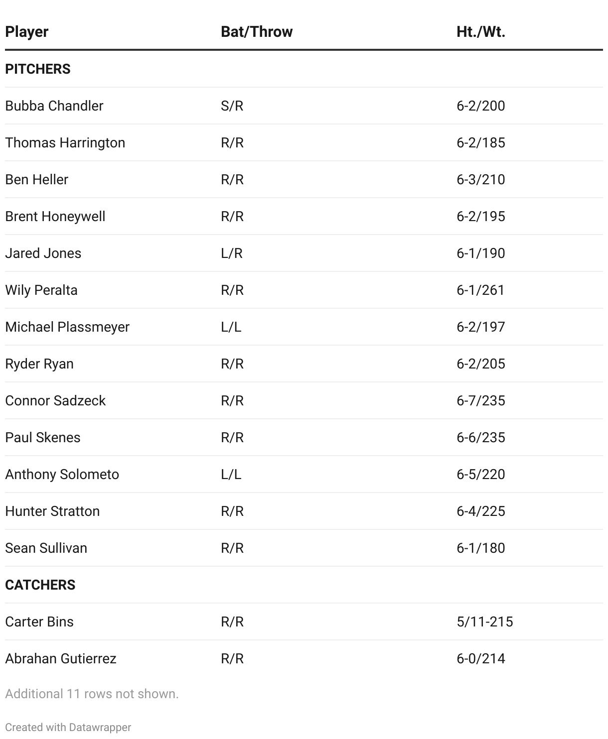Viewport: 608px width, 739px height.
Task: Click Wily Peralta's 6-1/261 measurement
Action: tap(480, 290)
